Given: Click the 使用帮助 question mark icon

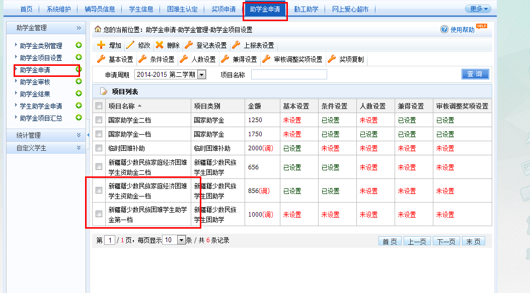Looking at the screenshot, I should pyautogui.click(x=444, y=30).
